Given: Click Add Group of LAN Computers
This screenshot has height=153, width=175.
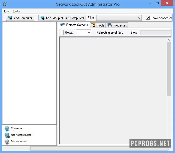Looking at the screenshot, I should click(x=62, y=18).
